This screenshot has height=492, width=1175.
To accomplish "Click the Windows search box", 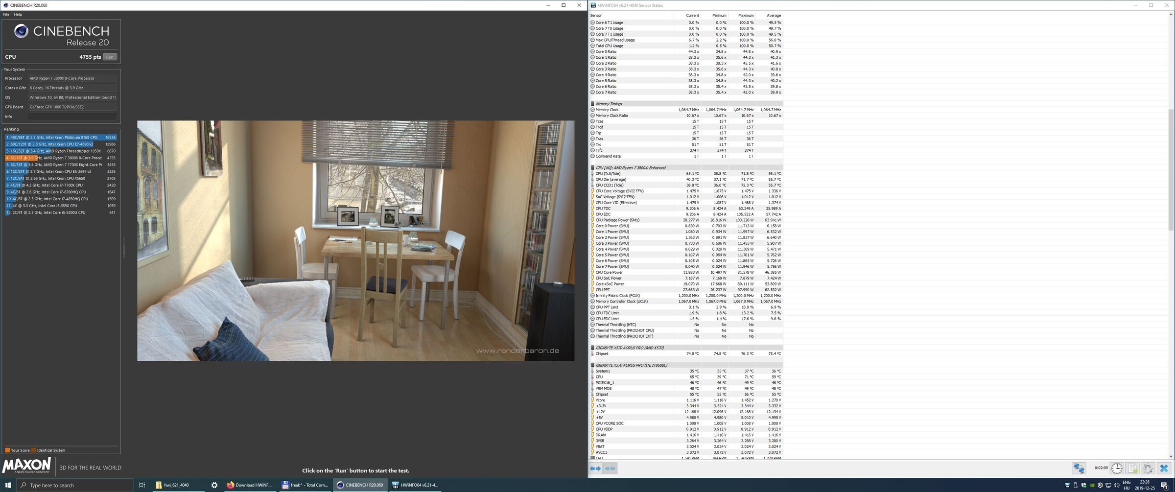I will 75,485.
